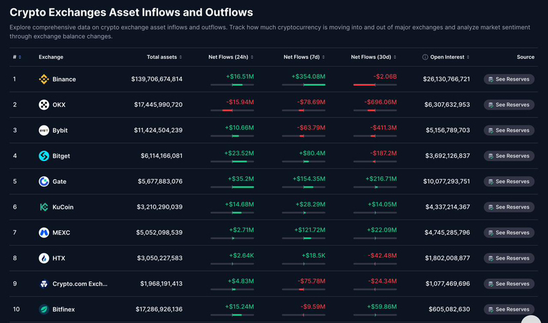Click Gate 24h green net flow bar
This screenshot has height=323, width=548.
click(243, 187)
